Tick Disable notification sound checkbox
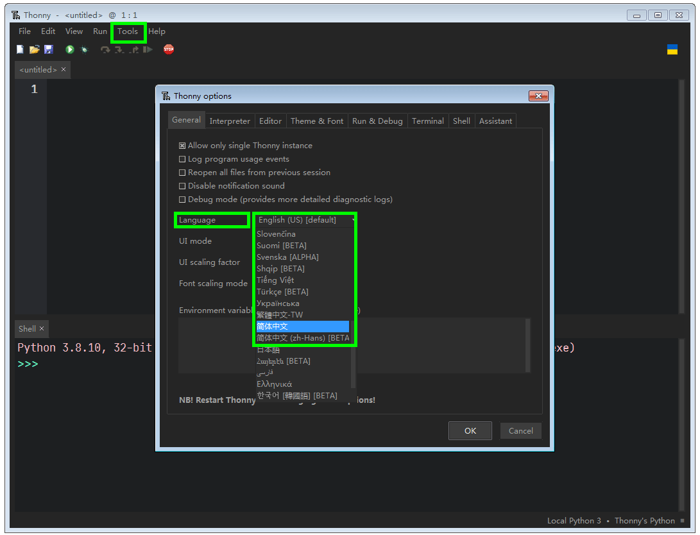Viewport: 700px width, 535px height. tap(182, 185)
